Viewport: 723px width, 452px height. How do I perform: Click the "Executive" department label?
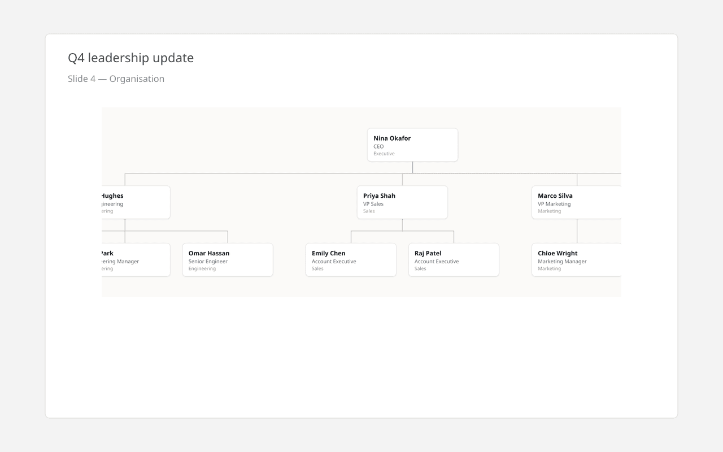coord(384,154)
